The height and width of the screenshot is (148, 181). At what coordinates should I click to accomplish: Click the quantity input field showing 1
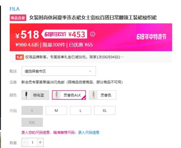[x=33, y=142]
